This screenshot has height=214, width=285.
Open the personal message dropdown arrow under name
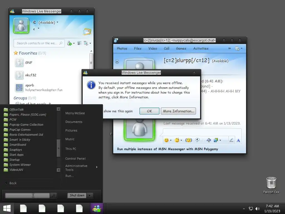tap(38, 28)
